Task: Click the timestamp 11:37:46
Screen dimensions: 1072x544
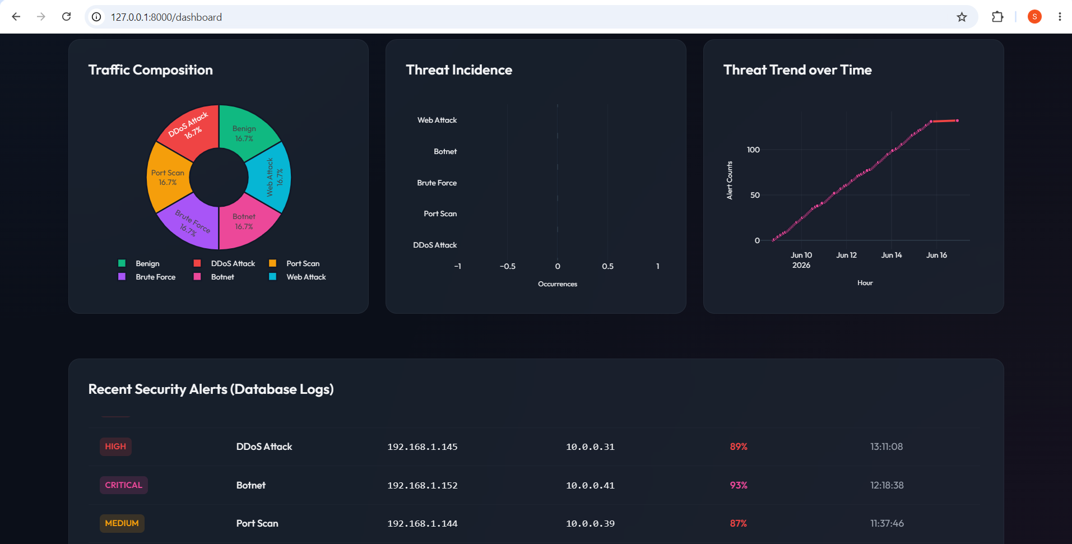Action: point(887,523)
